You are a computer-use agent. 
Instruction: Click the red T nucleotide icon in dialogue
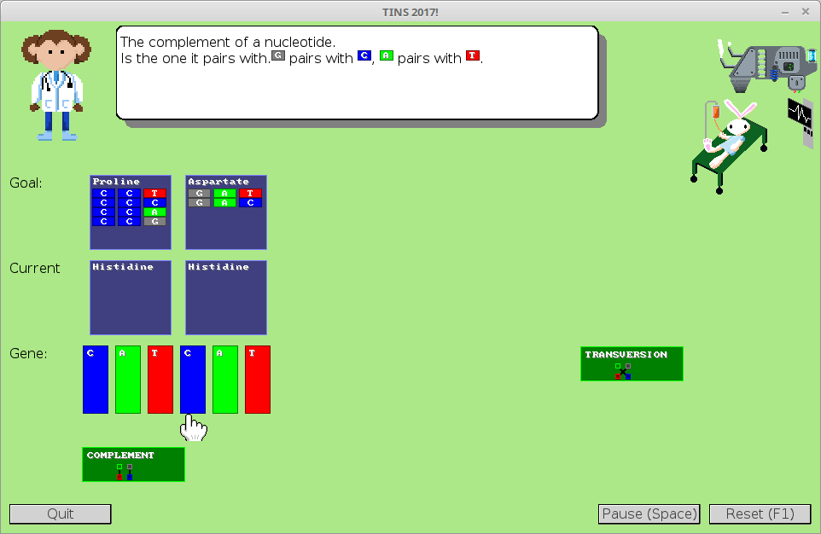[473, 56]
